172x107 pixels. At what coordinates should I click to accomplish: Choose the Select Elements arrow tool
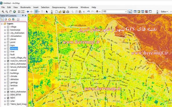point(47,12)
